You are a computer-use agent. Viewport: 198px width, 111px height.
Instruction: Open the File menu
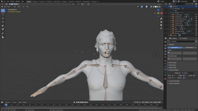click(5, 1)
